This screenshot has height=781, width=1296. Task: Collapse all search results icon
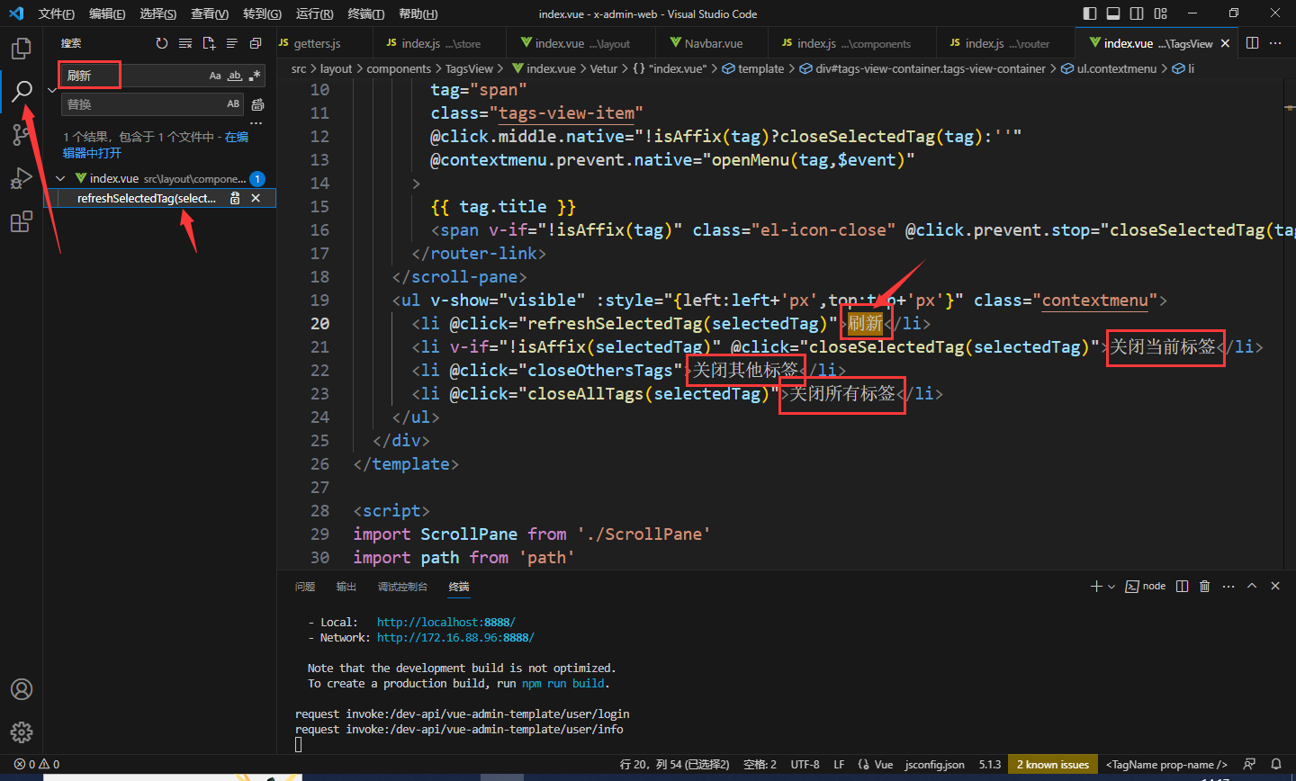pos(256,43)
